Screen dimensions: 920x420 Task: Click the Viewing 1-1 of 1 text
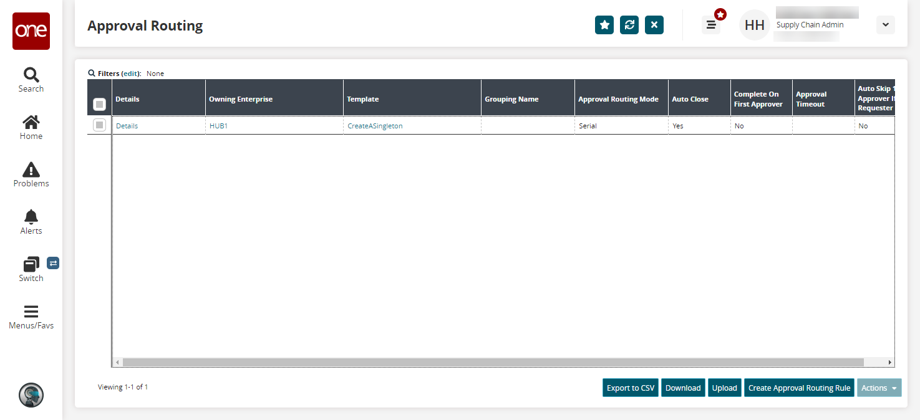point(123,387)
